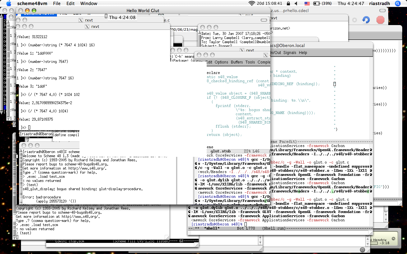The image size is (407, 254).
Task: Open the Tools menu in Emacs window
Action: [x=250, y=62]
